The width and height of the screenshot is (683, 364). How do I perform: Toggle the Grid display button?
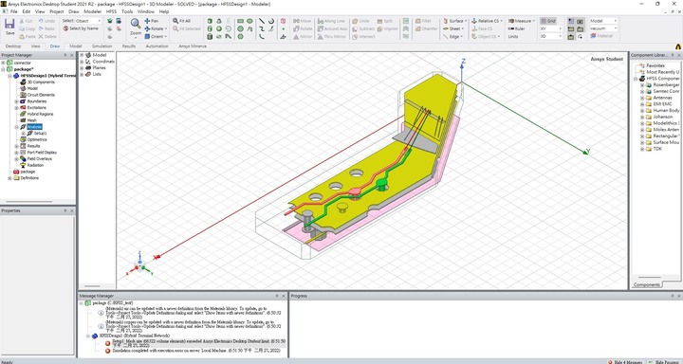pos(548,21)
